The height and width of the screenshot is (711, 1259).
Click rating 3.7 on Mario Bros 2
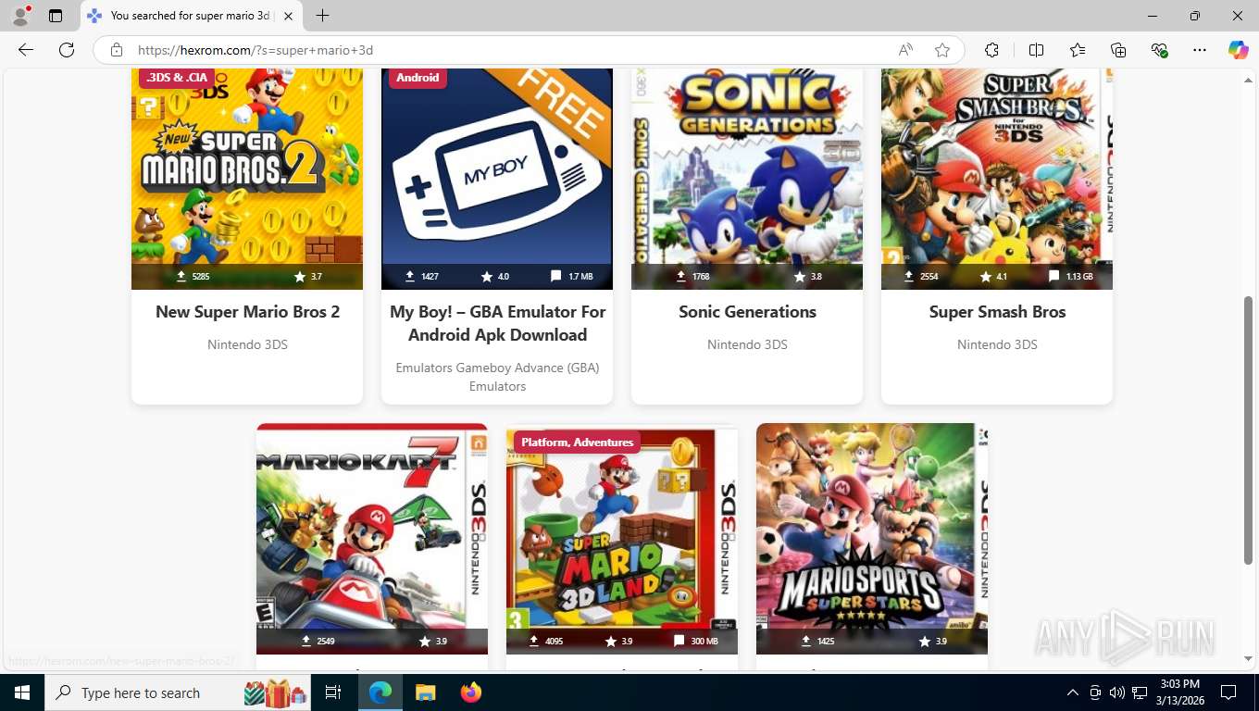(x=308, y=276)
